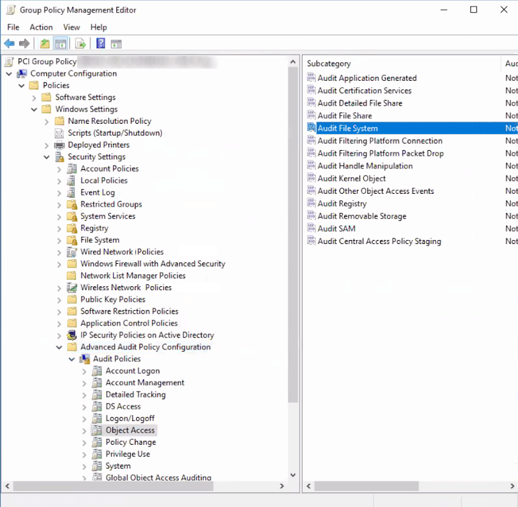Select Windows Firewall with Advanced Security
The image size is (518, 507).
(x=153, y=264)
